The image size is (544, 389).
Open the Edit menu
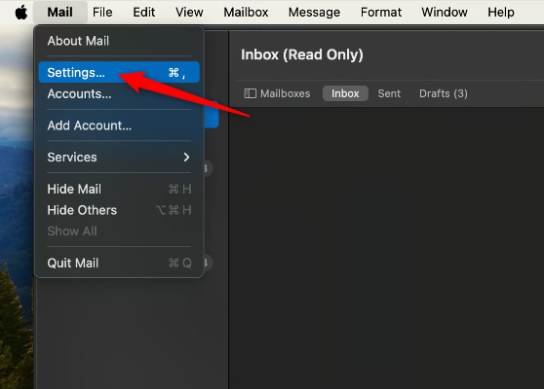(144, 13)
